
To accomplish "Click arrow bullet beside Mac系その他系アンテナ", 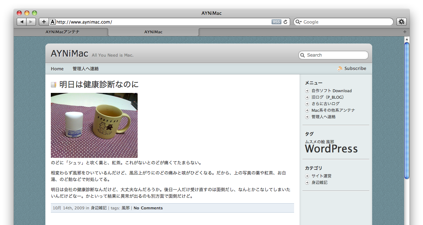I will pos(307,110).
